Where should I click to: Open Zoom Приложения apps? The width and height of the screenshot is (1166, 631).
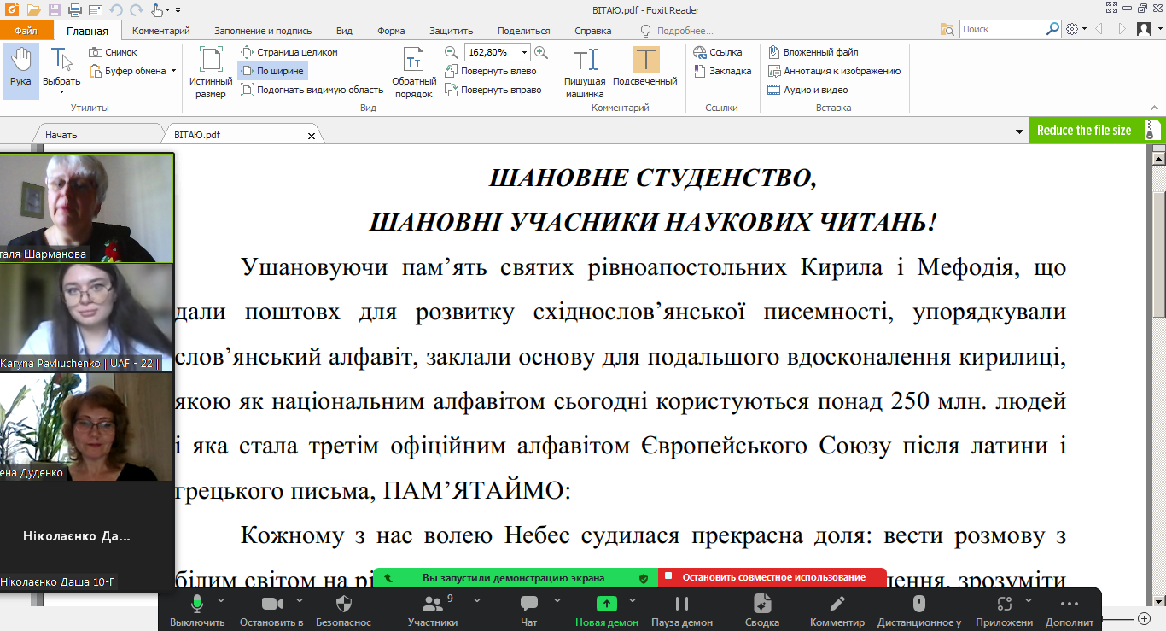(1004, 611)
